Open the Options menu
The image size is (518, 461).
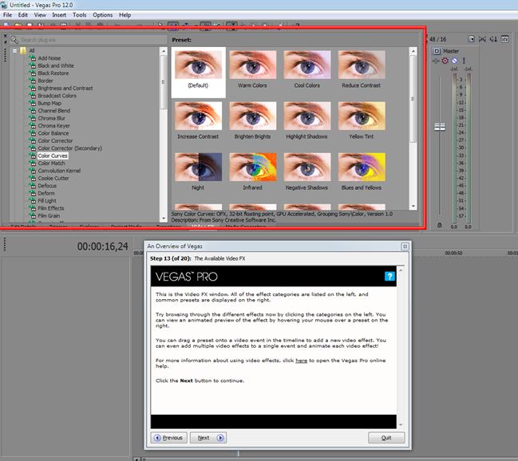(x=102, y=15)
